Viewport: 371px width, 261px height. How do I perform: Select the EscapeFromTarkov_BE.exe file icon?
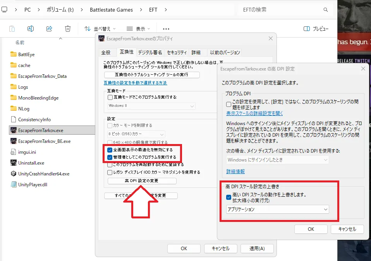click(x=14, y=141)
